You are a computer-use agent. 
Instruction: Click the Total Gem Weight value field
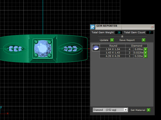tap(119, 33)
